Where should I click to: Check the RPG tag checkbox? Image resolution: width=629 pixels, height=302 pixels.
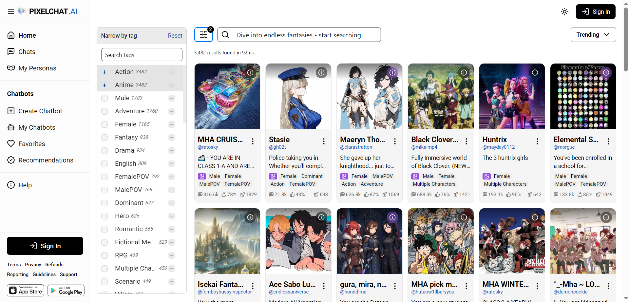pos(105,255)
